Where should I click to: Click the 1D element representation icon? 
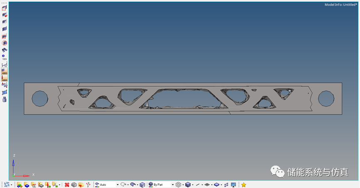tap(198, 185)
